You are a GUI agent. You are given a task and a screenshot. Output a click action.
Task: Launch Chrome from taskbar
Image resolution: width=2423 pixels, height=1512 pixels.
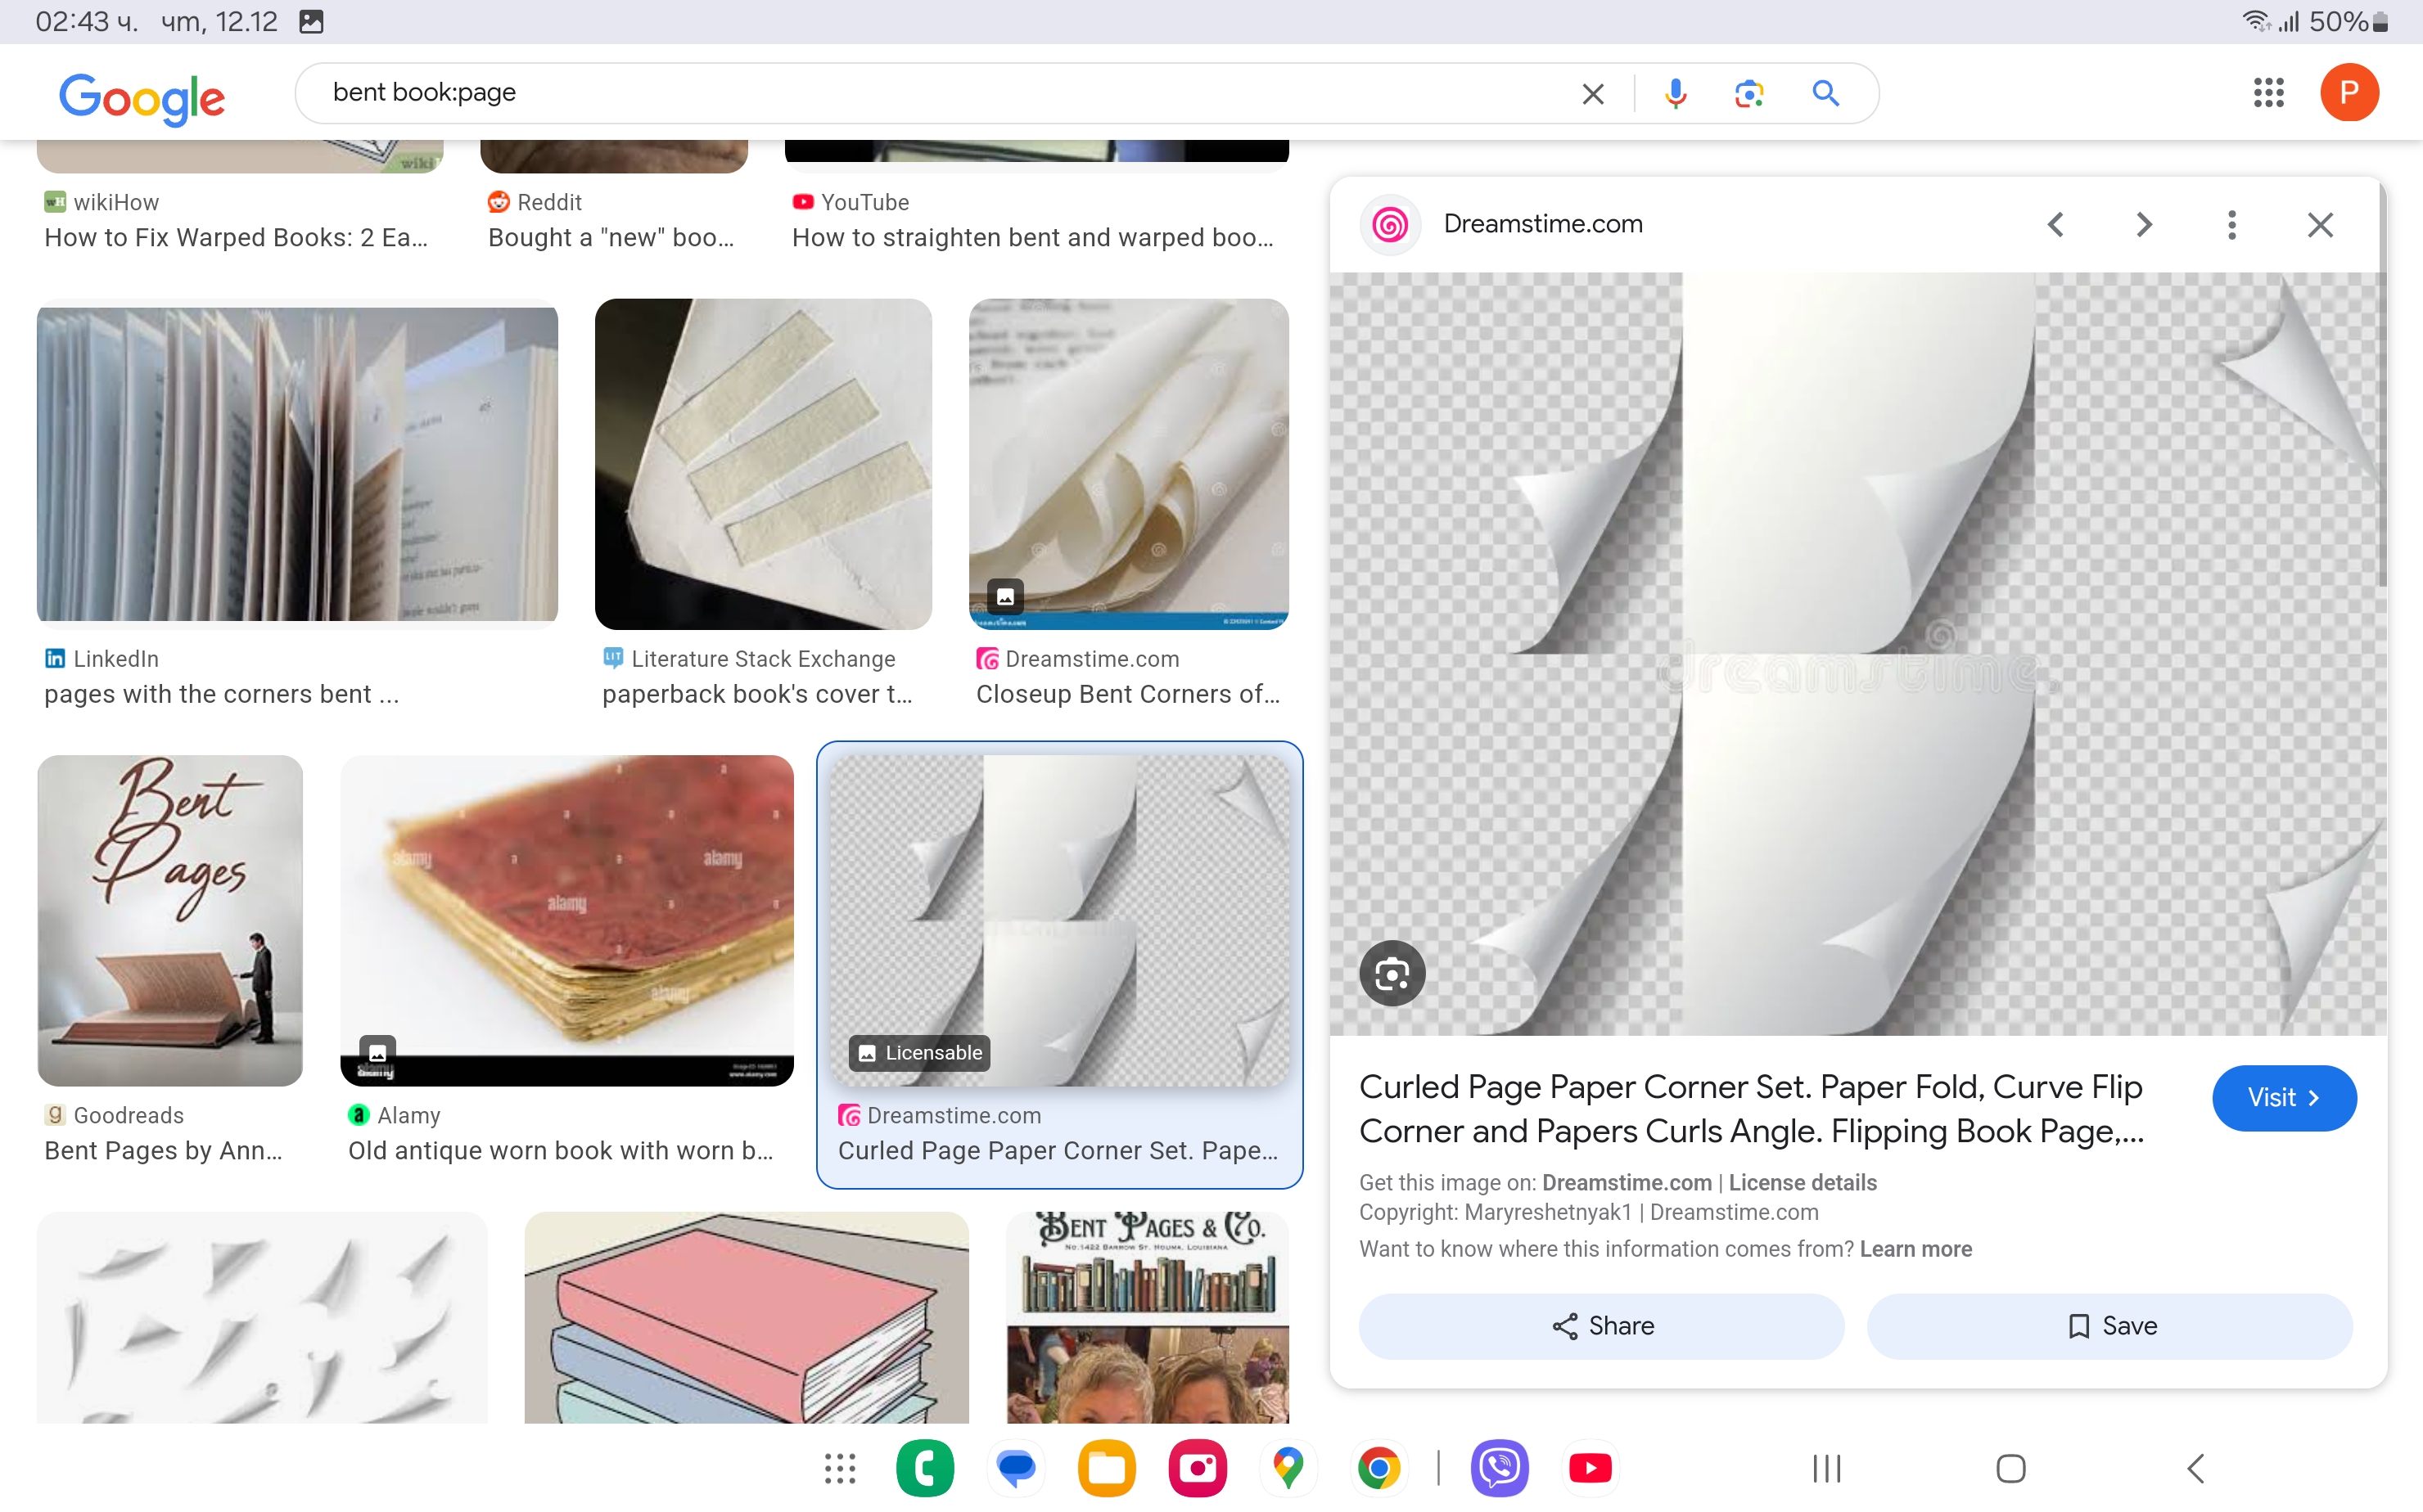click(1378, 1468)
